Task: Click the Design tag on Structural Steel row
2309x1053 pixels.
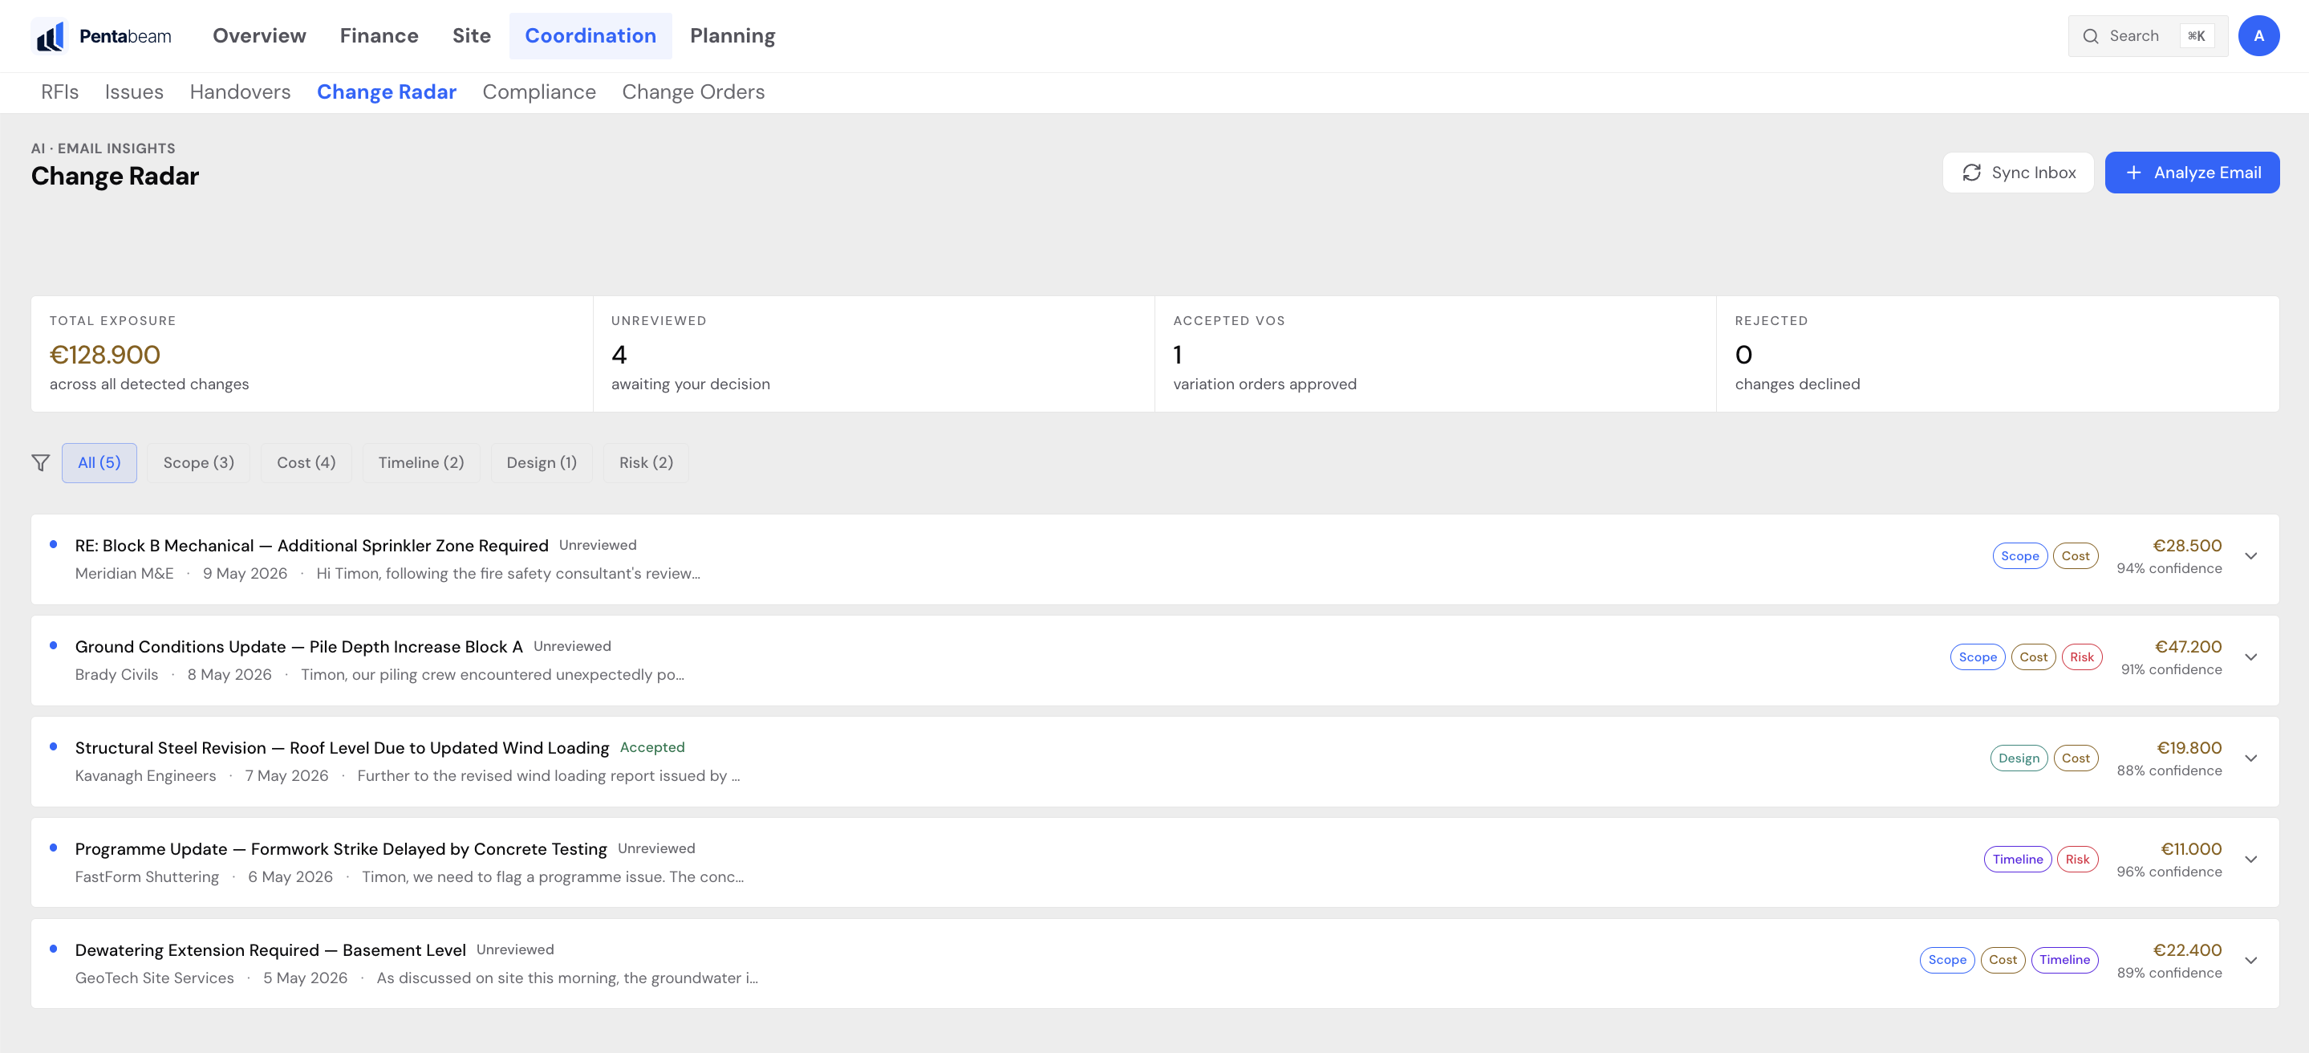Action: (x=2019, y=758)
